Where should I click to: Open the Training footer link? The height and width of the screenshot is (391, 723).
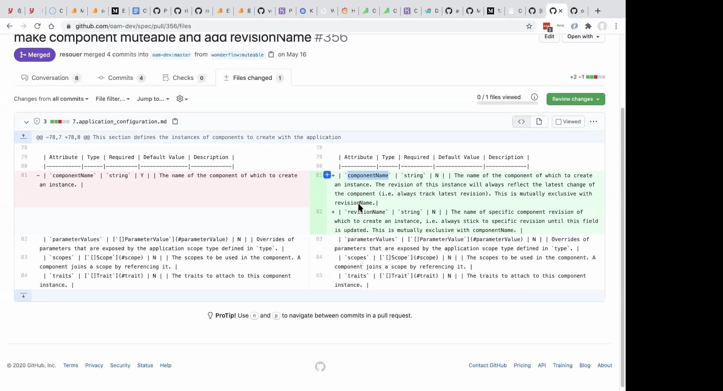pos(563,365)
